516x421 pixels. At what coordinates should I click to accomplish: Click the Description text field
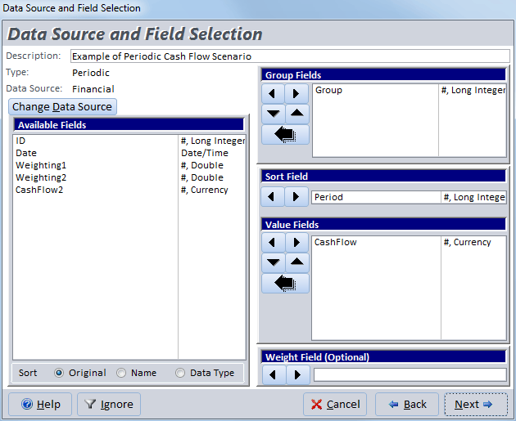pyautogui.click(x=290, y=56)
